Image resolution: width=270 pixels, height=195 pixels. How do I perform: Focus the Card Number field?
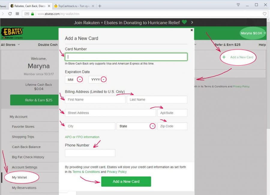pos(126,57)
